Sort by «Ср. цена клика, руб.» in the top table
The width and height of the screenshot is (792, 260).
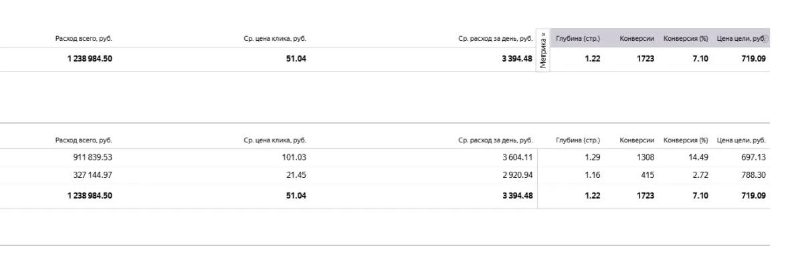click(275, 38)
